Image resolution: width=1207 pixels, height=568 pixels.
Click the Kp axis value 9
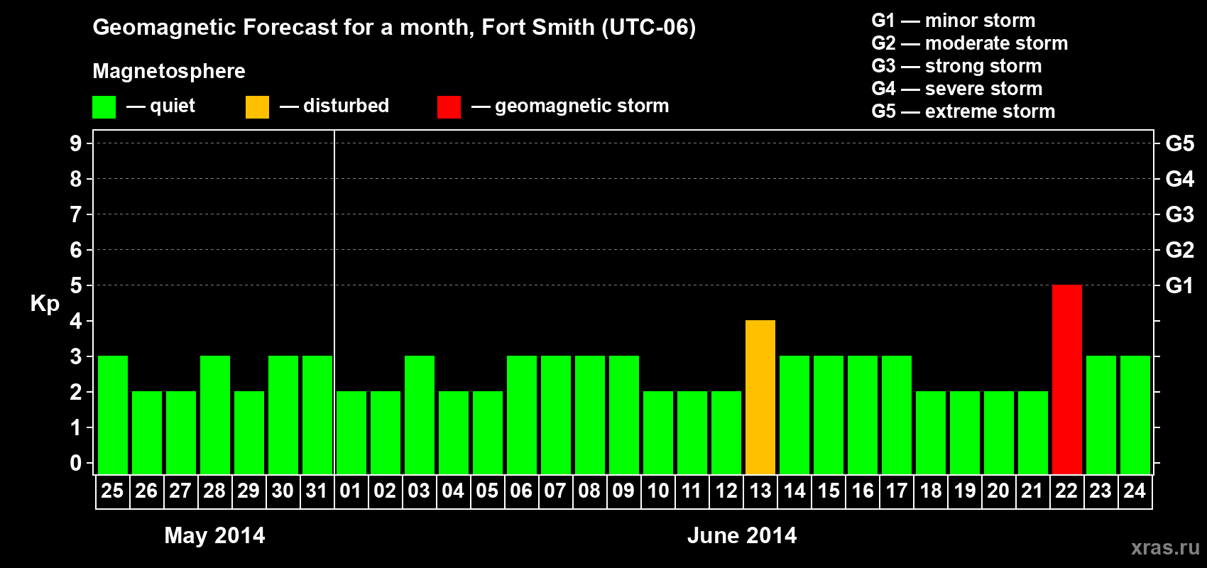click(x=76, y=143)
